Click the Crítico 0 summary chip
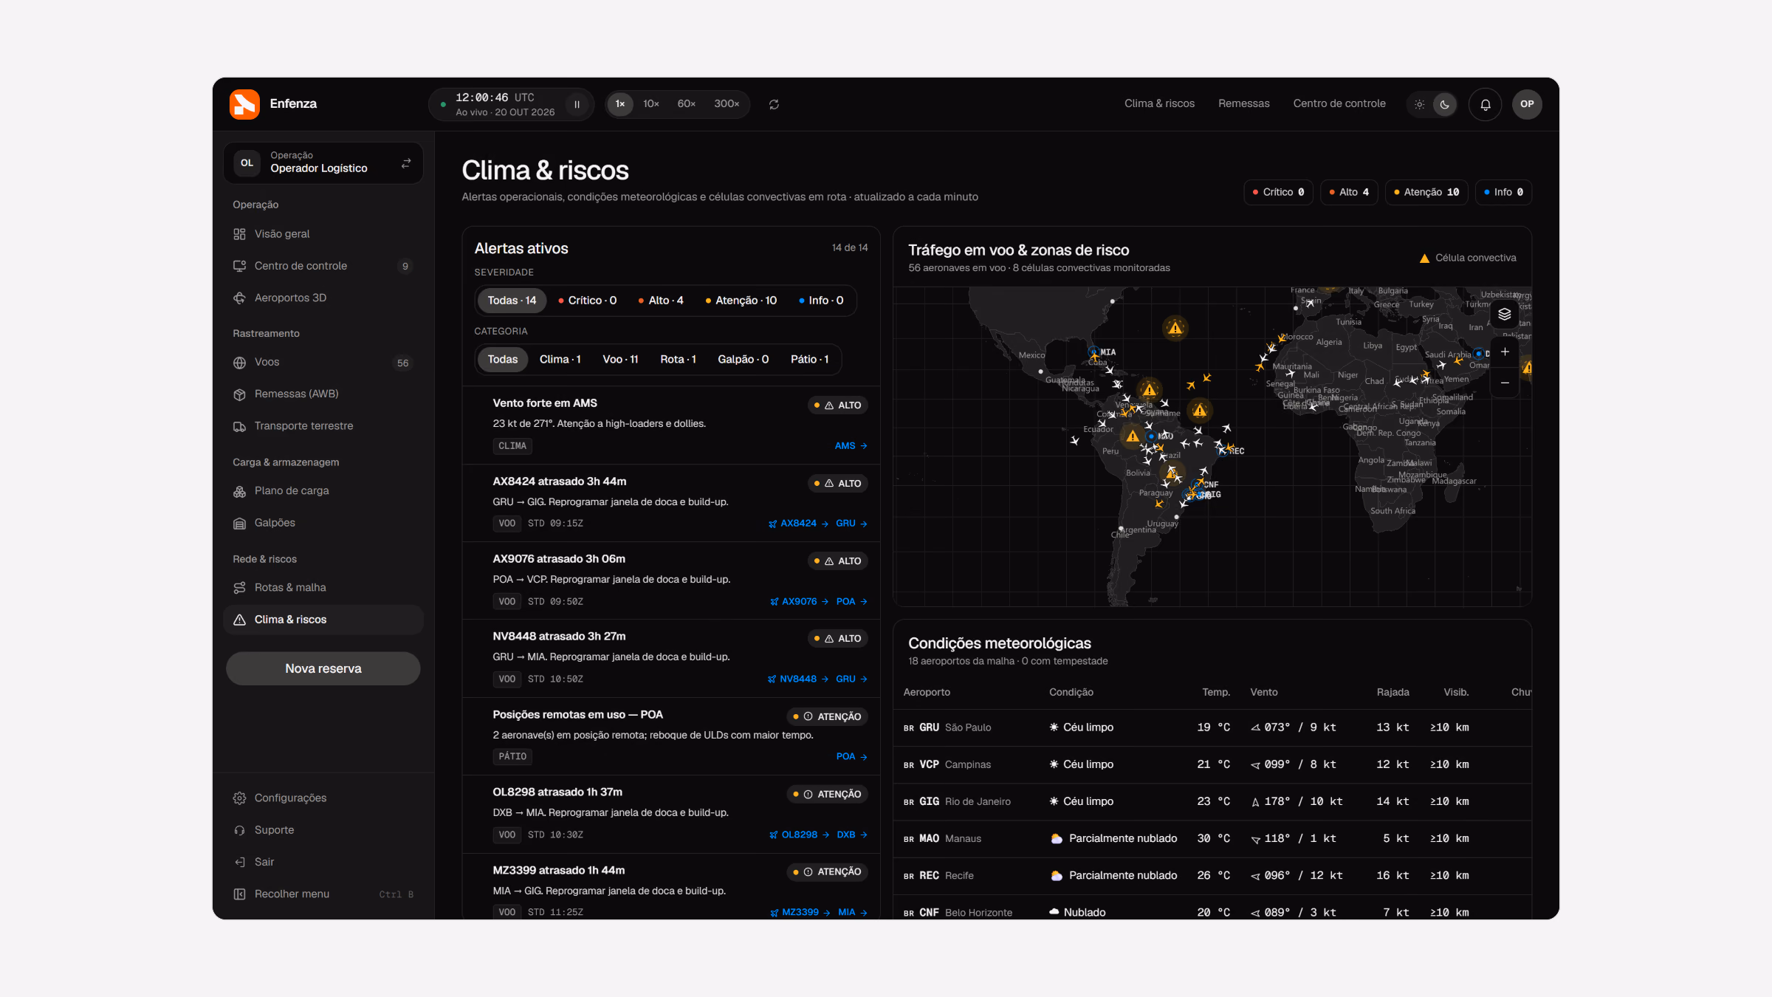This screenshot has width=1772, height=997. click(1278, 192)
